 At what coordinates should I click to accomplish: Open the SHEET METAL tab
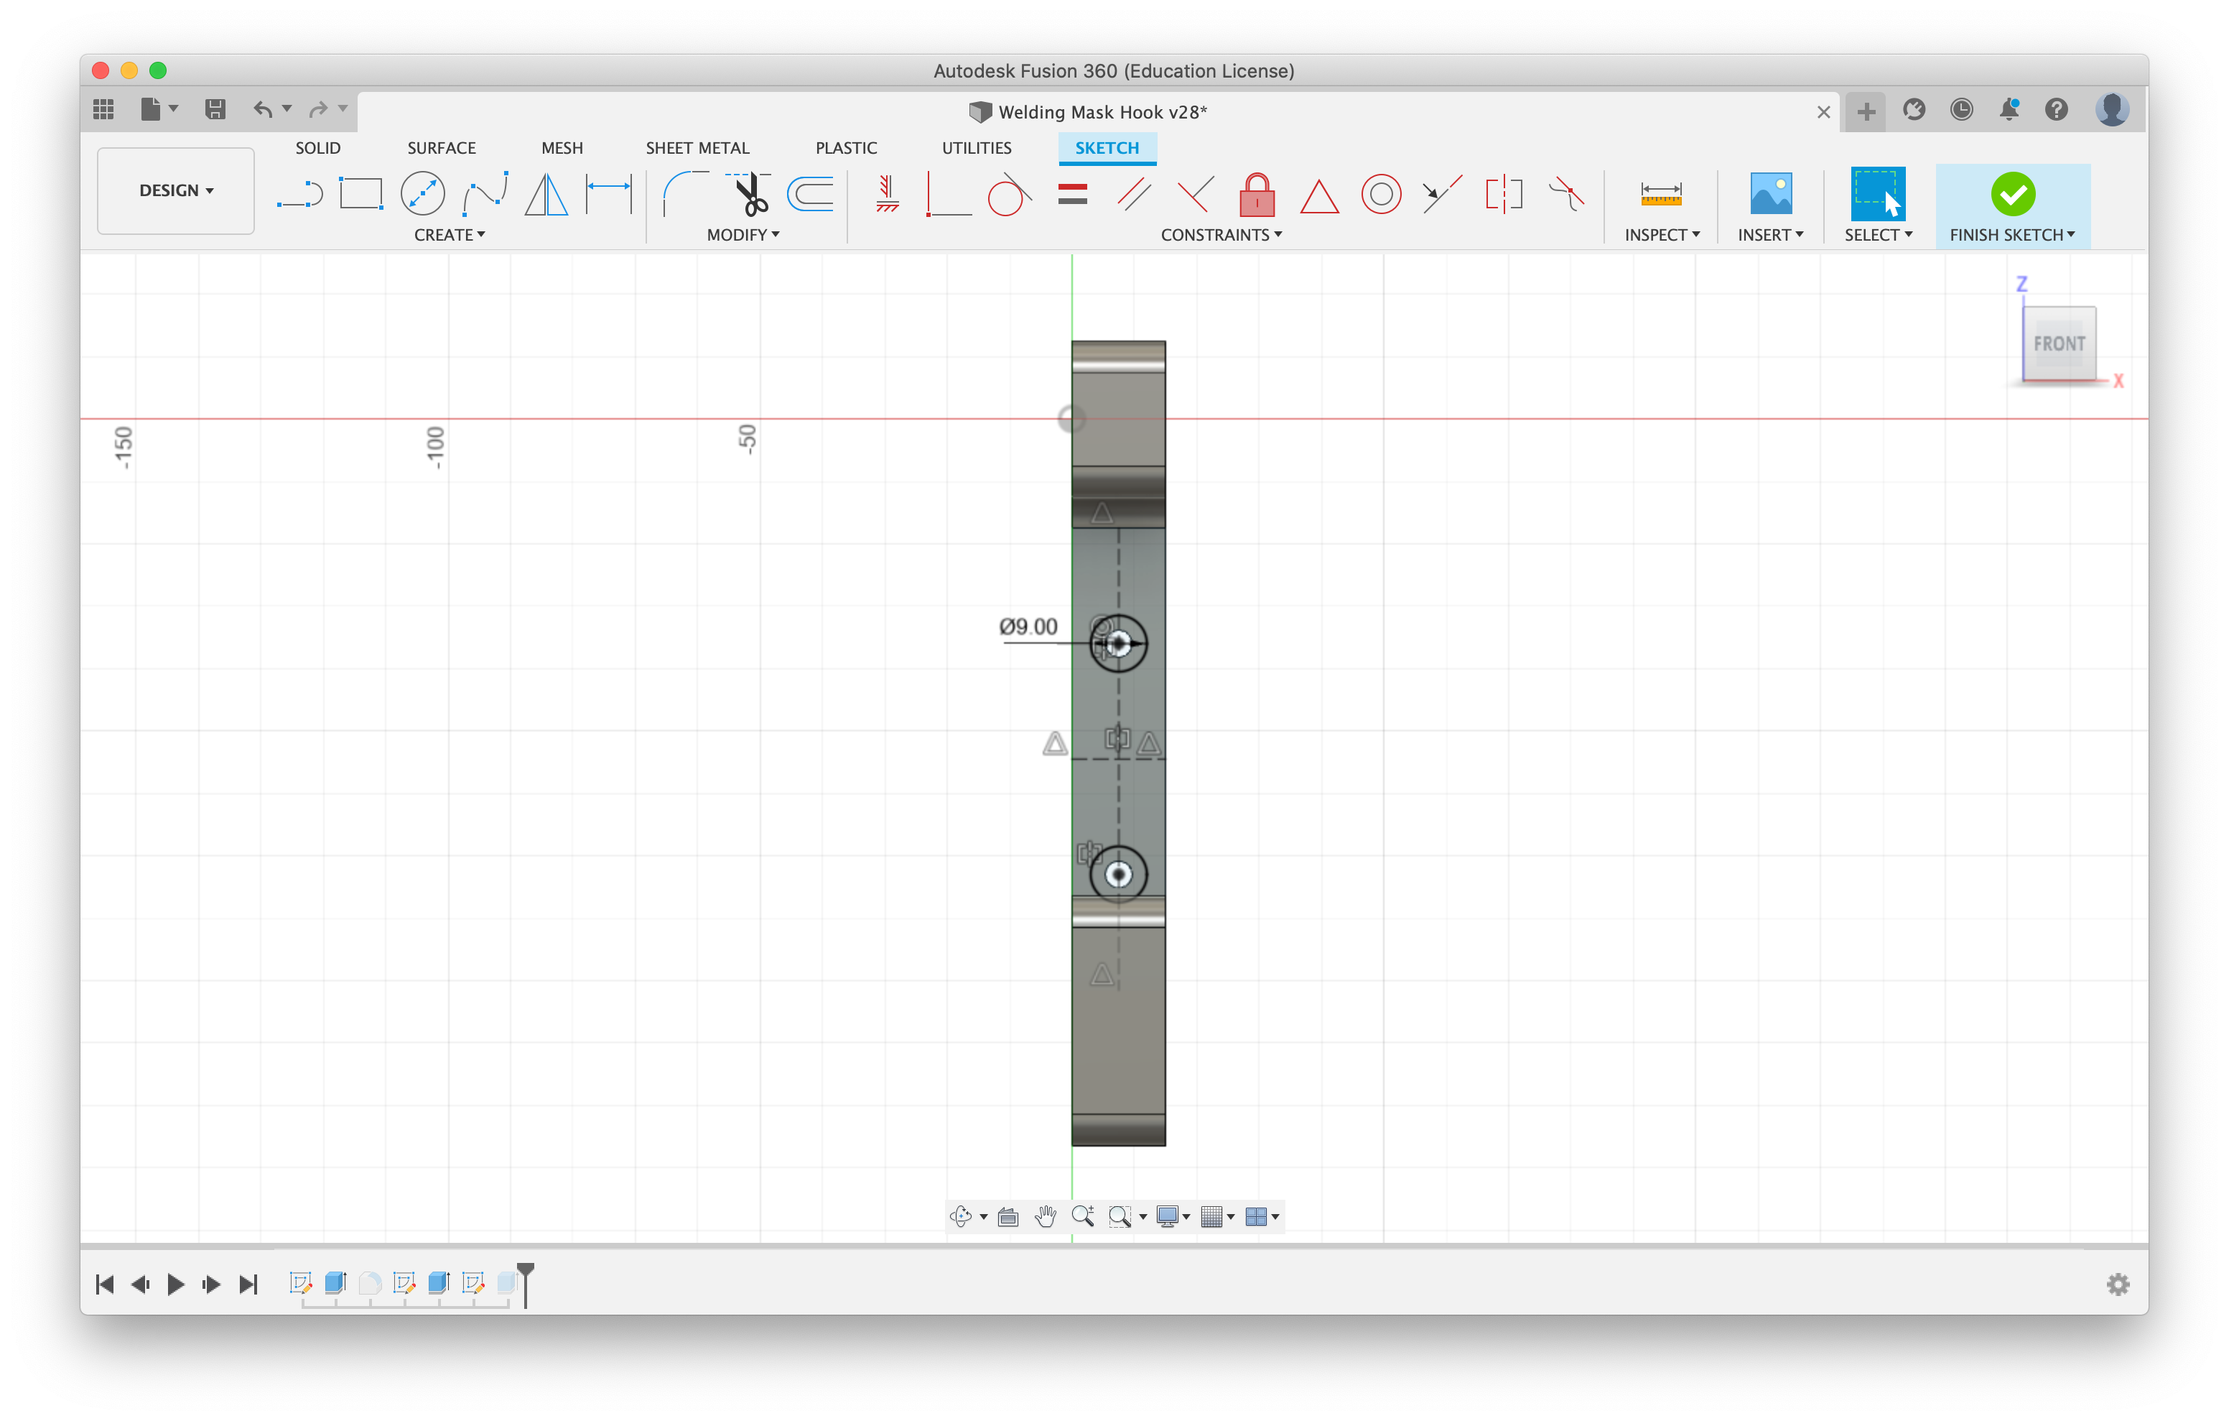pos(697,147)
